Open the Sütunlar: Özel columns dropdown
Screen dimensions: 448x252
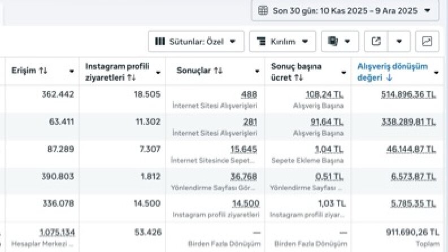pyautogui.click(x=196, y=41)
